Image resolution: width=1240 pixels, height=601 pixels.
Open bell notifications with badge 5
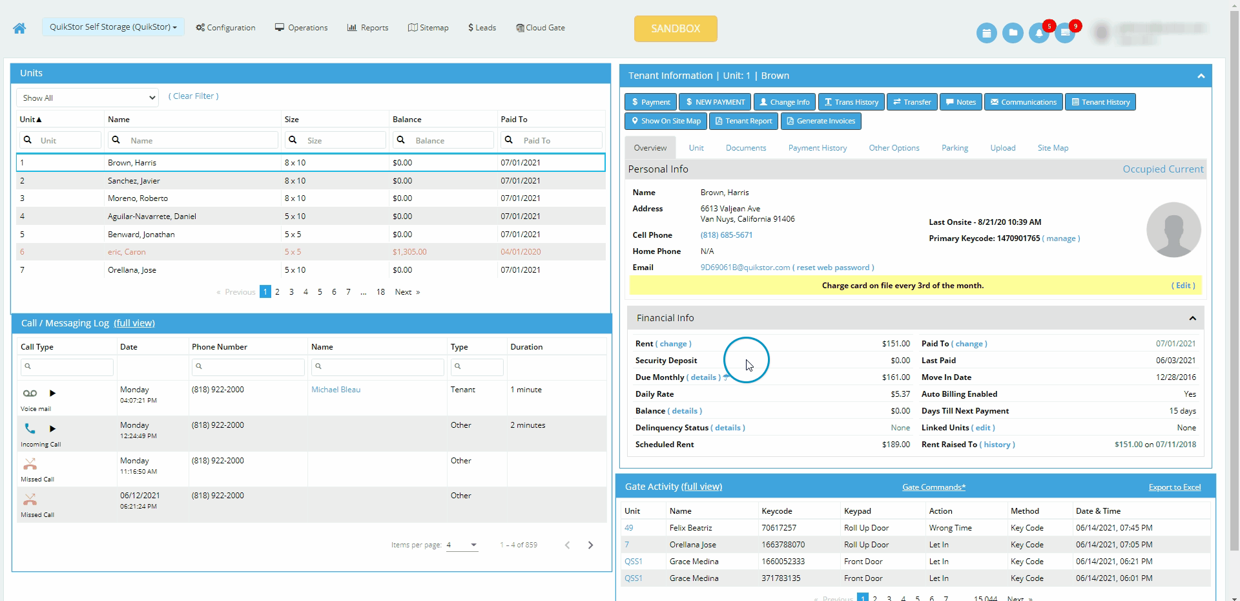(1039, 33)
